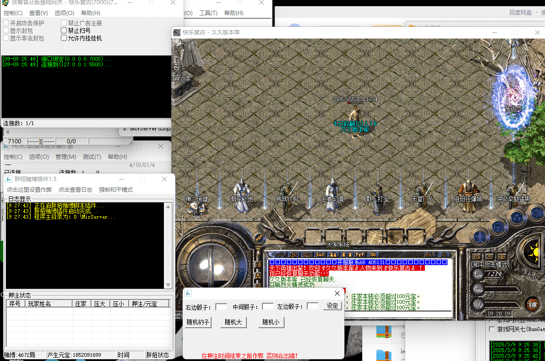This screenshot has height=361, width=545.
Task: Open the 选项(O) menu in gateway window
Action: tap(64, 13)
